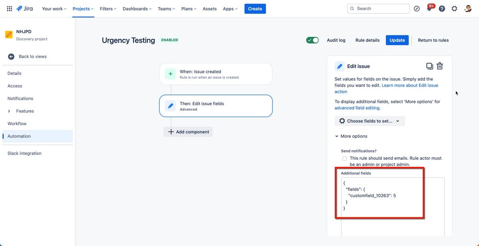
Task: Open notifications bell with 9+ badge
Action: click(x=430, y=8)
